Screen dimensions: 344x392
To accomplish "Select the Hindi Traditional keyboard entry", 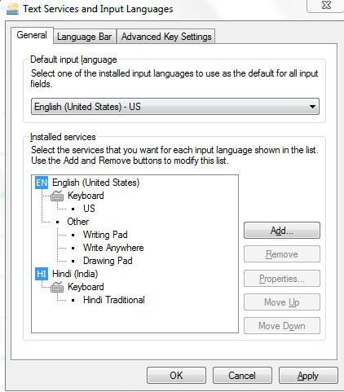I will [114, 300].
